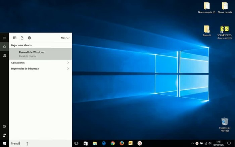Click the Feedback icon in search sidebar
Screen dimensions: 235x147
(x=4, y=135)
